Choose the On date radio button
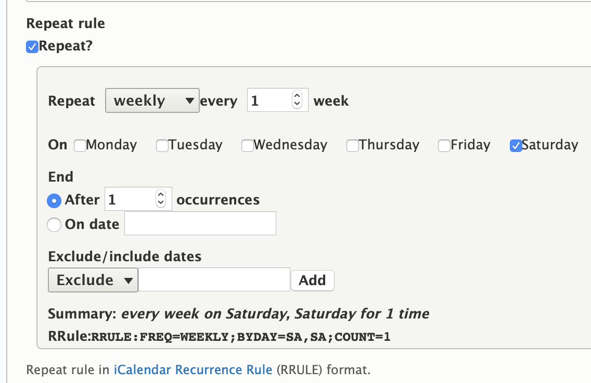Viewport: 591px width, 383px height. click(x=54, y=225)
